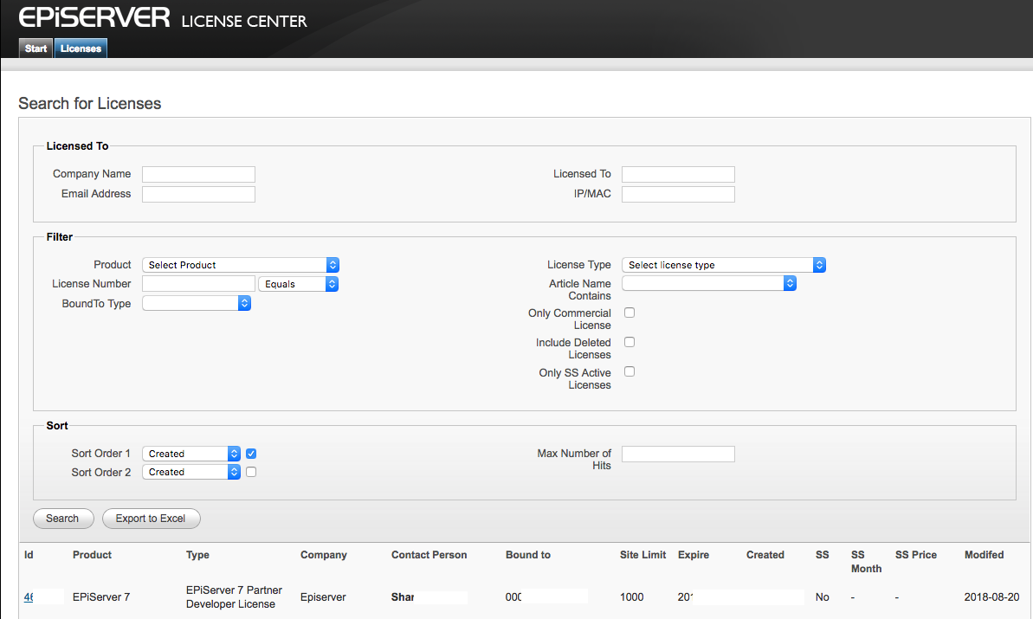Tick Include Deleted Licenses checkbox
Viewport: 1033px width, 619px height.
[629, 343]
